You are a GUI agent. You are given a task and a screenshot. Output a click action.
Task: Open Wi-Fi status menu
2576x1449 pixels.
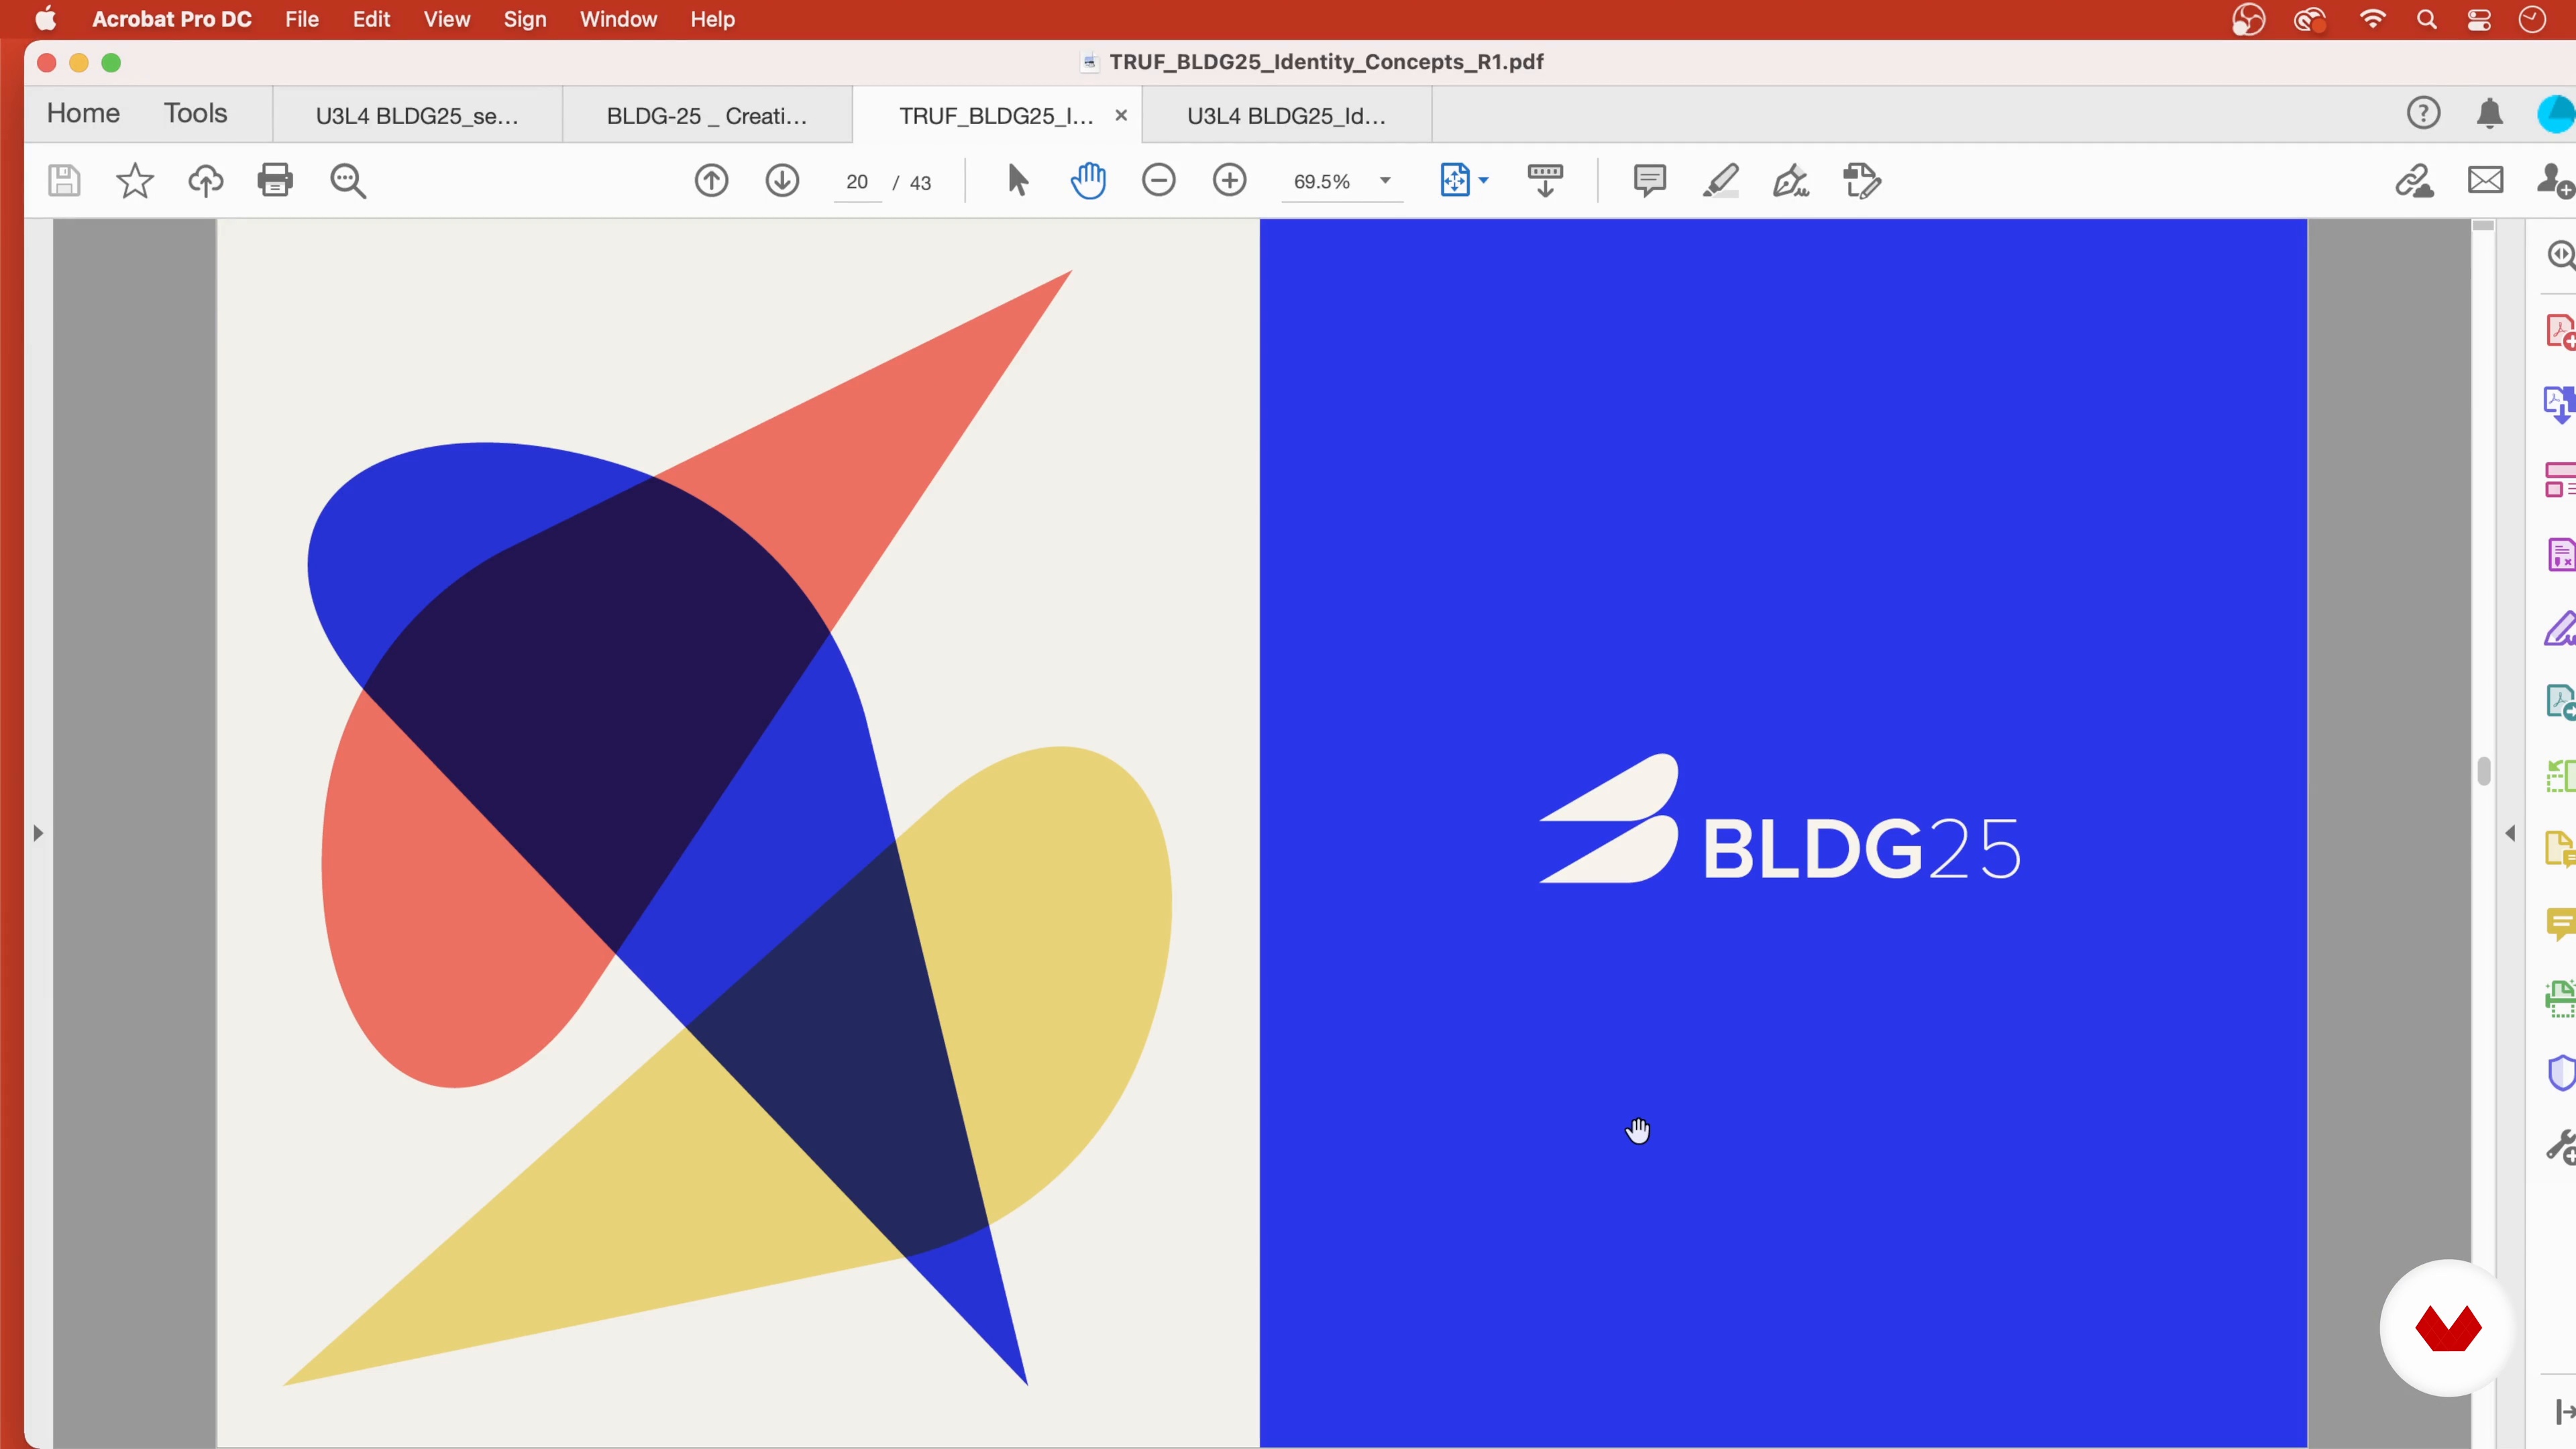pyautogui.click(x=2372, y=20)
